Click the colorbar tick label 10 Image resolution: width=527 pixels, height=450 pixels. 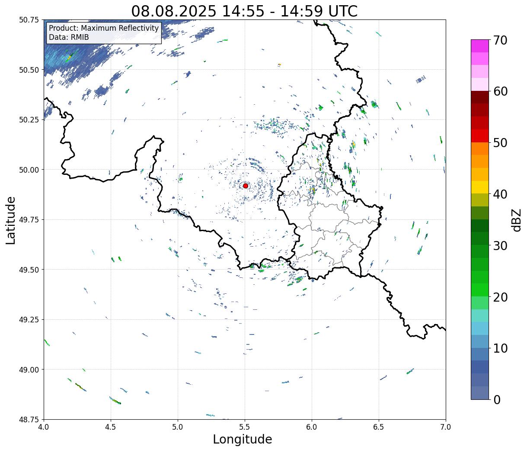(x=500, y=348)
